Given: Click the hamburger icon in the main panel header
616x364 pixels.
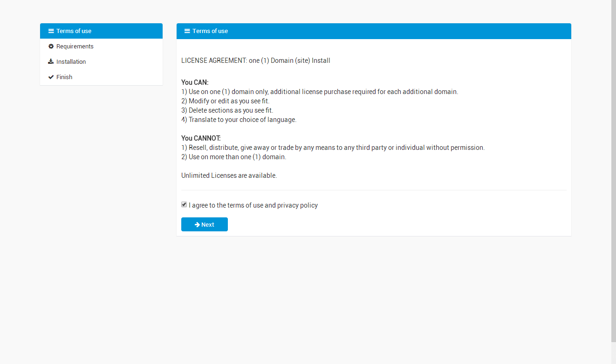Looking at the screenshot, I should 187,31.
